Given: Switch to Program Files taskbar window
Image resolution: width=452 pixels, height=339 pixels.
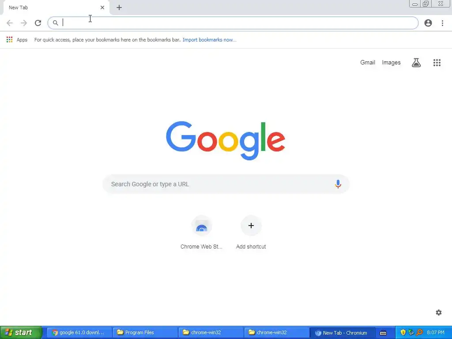Looking at the screenshot, I should coord(145,332).
